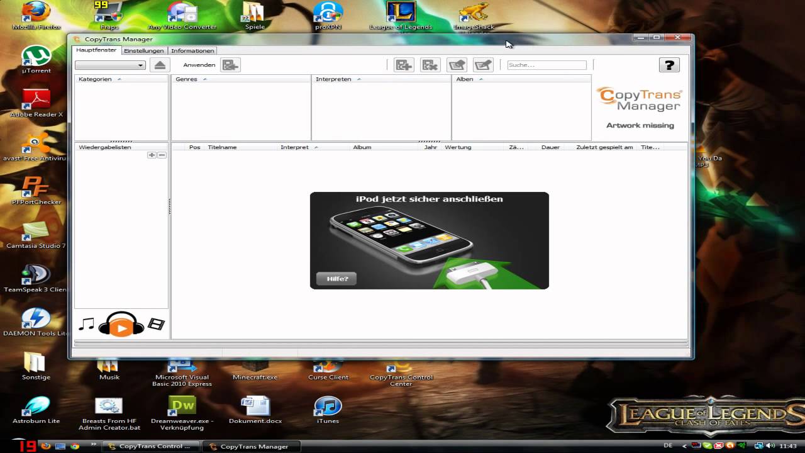Switch to the Hauptfenster tab
The image size is (805, 453).
pos(96,50)
